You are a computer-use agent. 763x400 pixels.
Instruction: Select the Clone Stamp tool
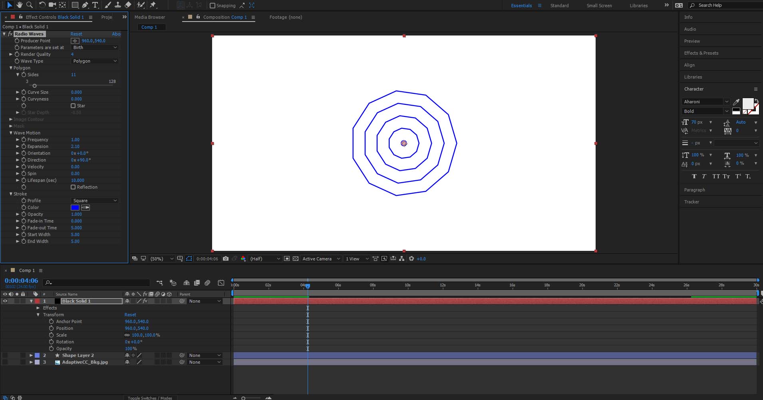pos(119,5)
